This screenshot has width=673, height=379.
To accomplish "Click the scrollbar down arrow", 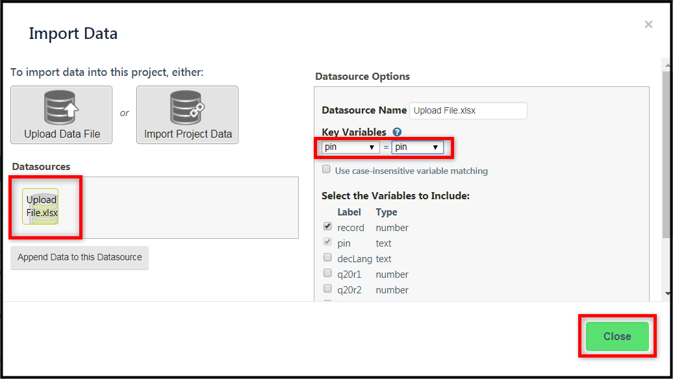I will pos(667,294).
